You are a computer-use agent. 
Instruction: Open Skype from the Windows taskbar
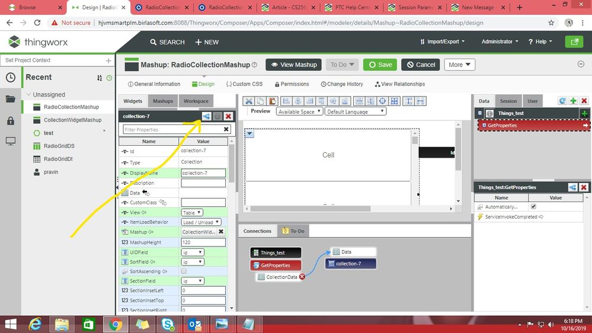click(x=168, y=324)
